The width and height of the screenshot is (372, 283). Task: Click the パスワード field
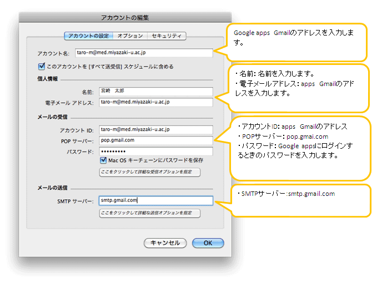tap(155, 151)
